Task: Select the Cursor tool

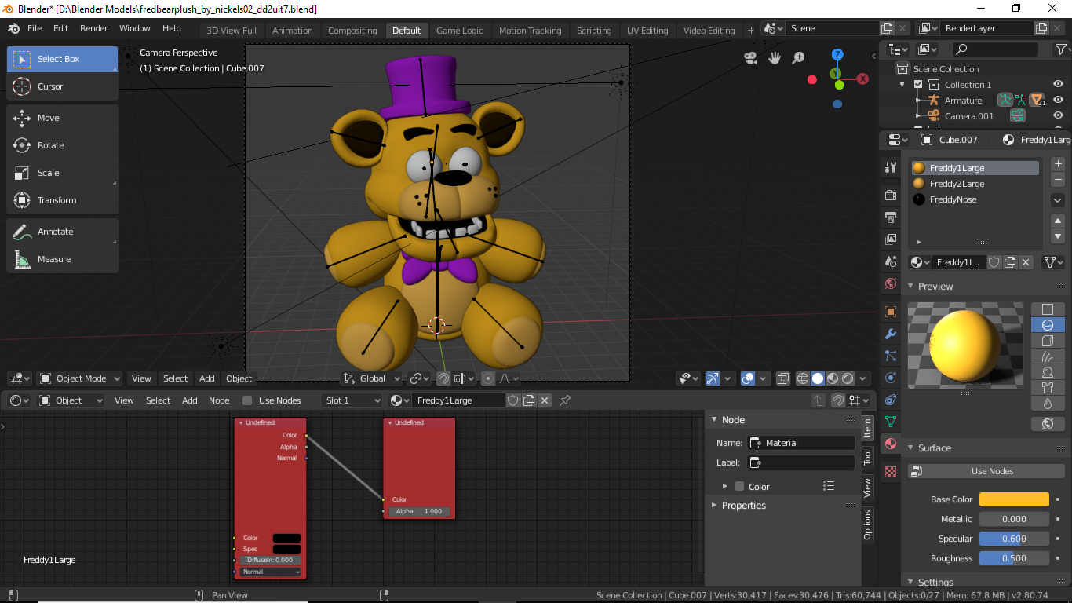Action: [x=62, y=86]
